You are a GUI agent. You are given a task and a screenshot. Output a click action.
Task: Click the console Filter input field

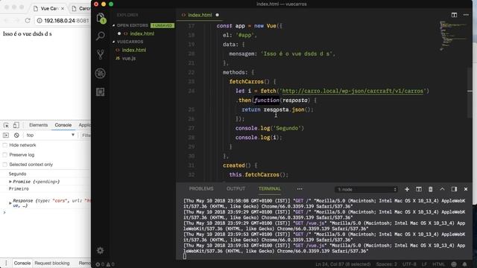pyautogui.click(x=86, y=135)
